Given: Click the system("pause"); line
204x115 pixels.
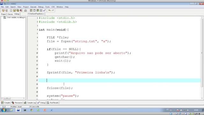Looking at the screenshot, I should 63,96.
